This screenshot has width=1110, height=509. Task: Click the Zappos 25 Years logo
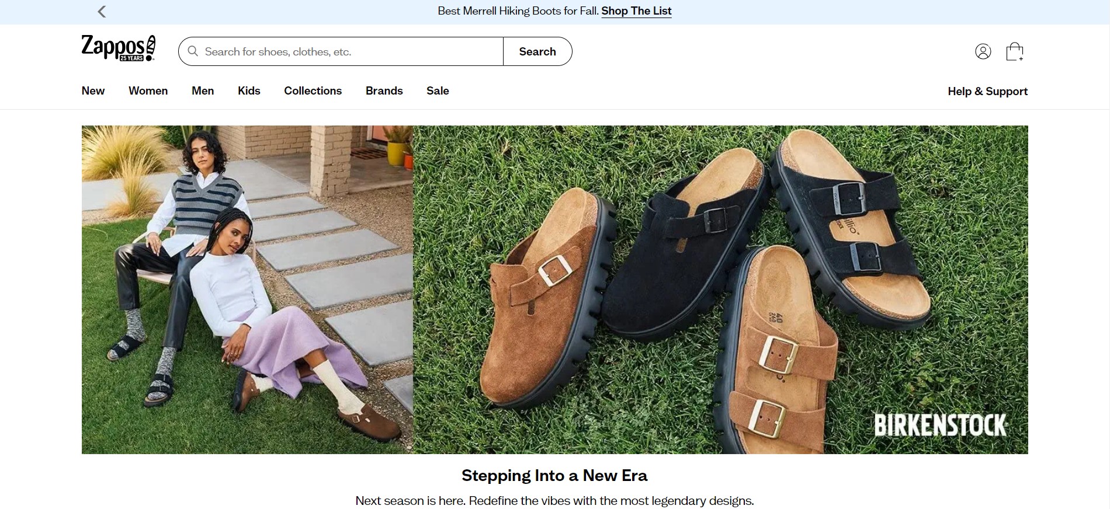[x=119, y=50]
